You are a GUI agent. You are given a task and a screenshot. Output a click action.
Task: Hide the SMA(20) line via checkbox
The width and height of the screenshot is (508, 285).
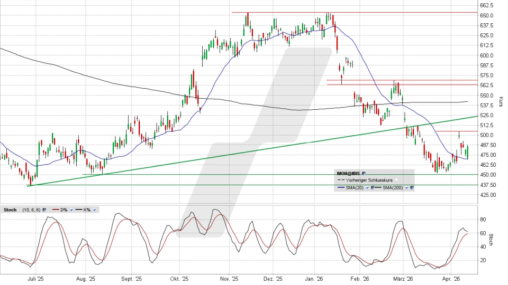click(x=367, y=187)
